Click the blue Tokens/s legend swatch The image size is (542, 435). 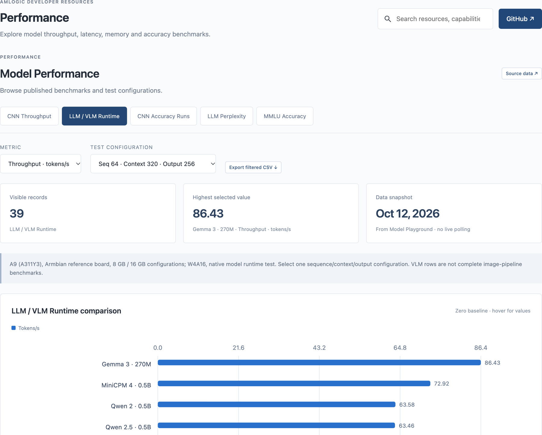[x=14, y=328]
